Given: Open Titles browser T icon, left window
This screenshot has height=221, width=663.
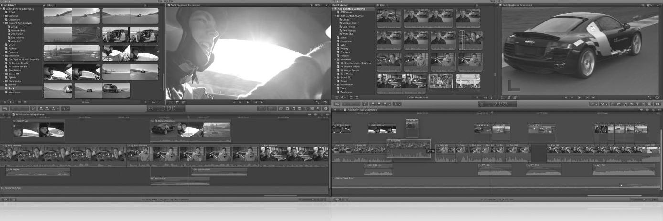Looking at the screenshot, I should [x=306, y=108].
